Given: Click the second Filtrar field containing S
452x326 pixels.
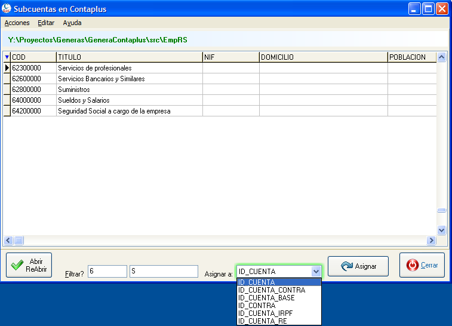Looking at the screenshot, I should pos(164,271).
